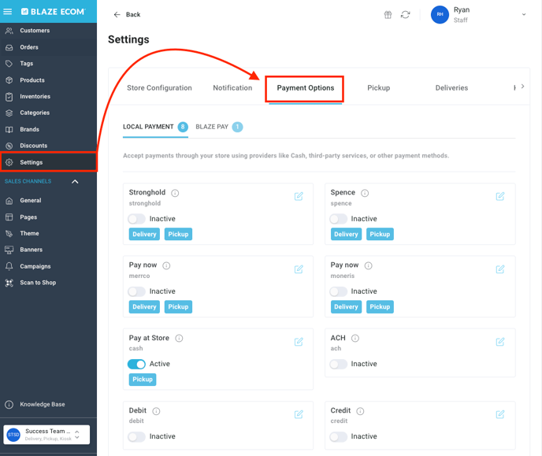Click the ACH edit pencil icon
Screen dimensions: 542x456
pos(500,342)
